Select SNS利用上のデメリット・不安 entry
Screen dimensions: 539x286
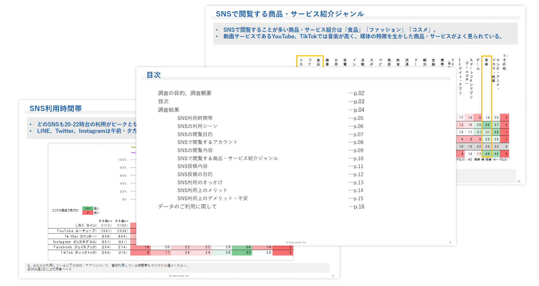click(212, 198)
